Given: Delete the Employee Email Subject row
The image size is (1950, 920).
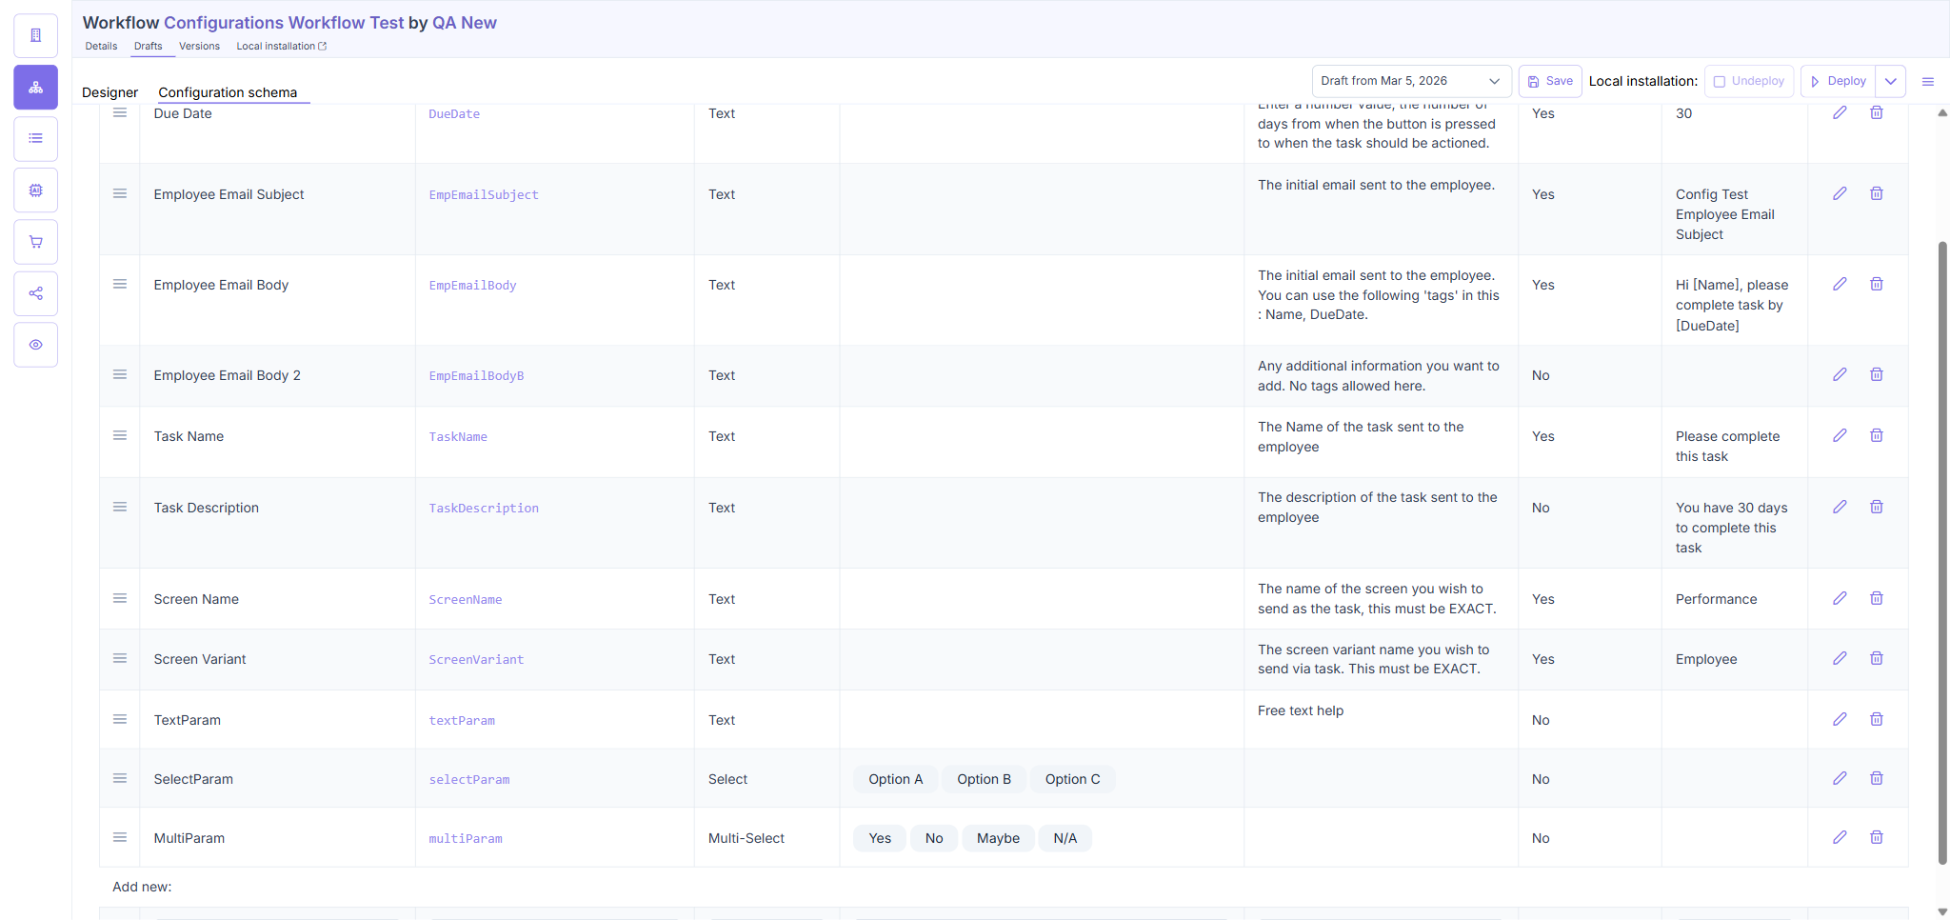Looking at the screenshot, I should click(1877, 193).
